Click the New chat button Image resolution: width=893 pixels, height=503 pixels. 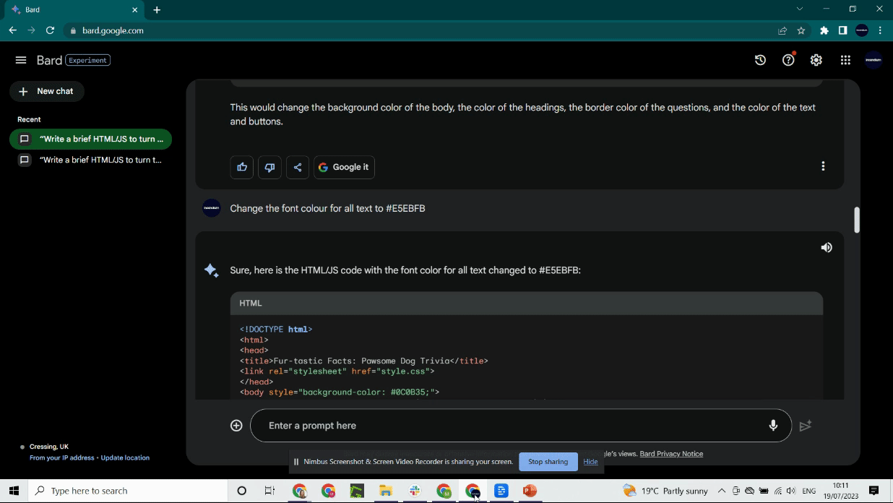tap(47, 91)
